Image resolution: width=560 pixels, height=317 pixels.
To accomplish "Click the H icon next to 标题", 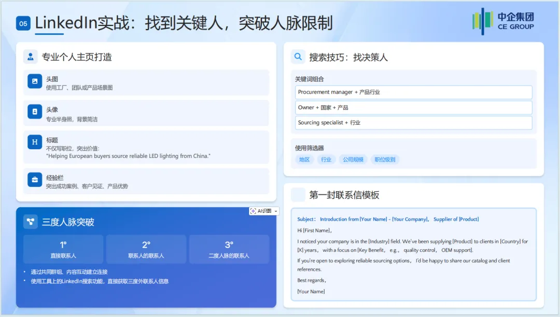I will [x=34, y=141].
